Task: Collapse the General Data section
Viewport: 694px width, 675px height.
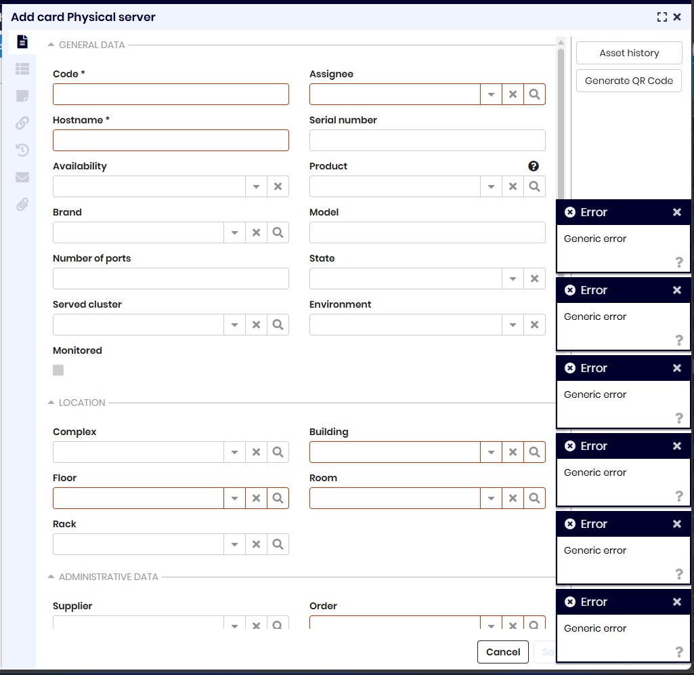Action: (x=51, y=45)
